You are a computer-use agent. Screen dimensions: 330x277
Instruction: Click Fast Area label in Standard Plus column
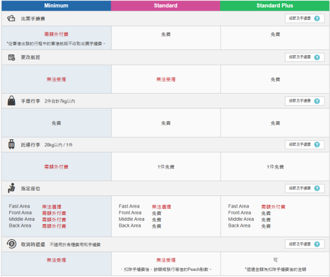(239, 206)
